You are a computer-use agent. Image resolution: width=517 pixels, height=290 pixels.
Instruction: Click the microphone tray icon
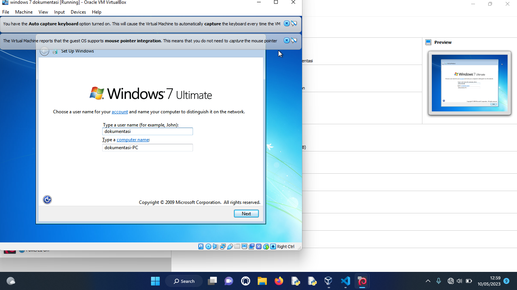click(439, 281)
